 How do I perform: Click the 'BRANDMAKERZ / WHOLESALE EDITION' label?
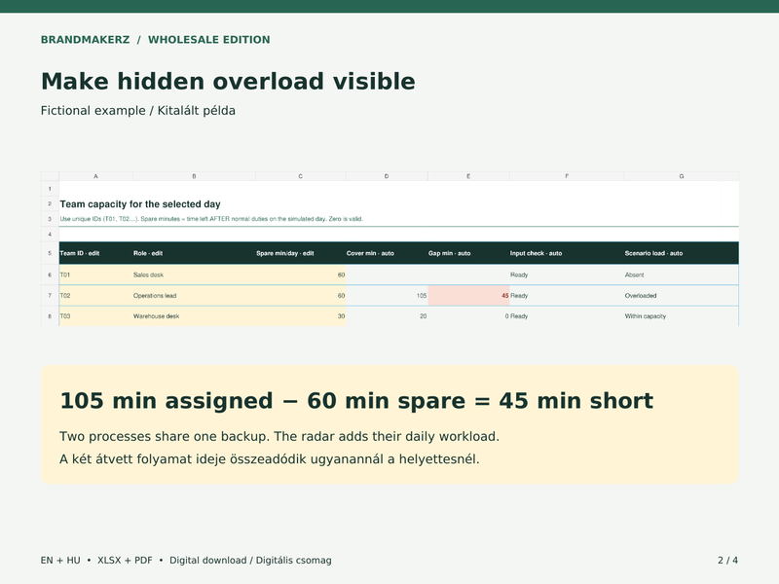coord(156,40)
